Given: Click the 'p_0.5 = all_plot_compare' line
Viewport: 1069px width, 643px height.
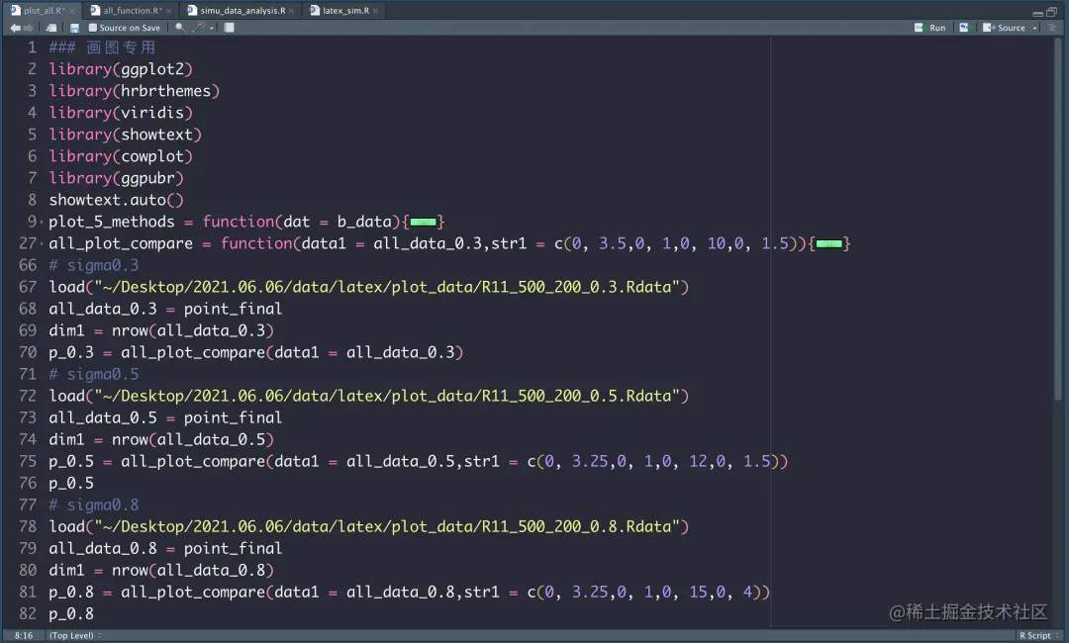Looking at the screenshot, I should click(418, 462).
